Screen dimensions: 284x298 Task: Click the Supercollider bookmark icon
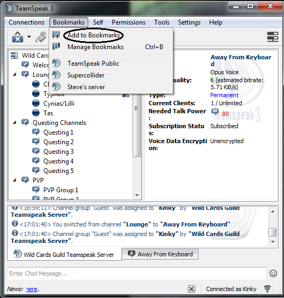click(56, 75)
